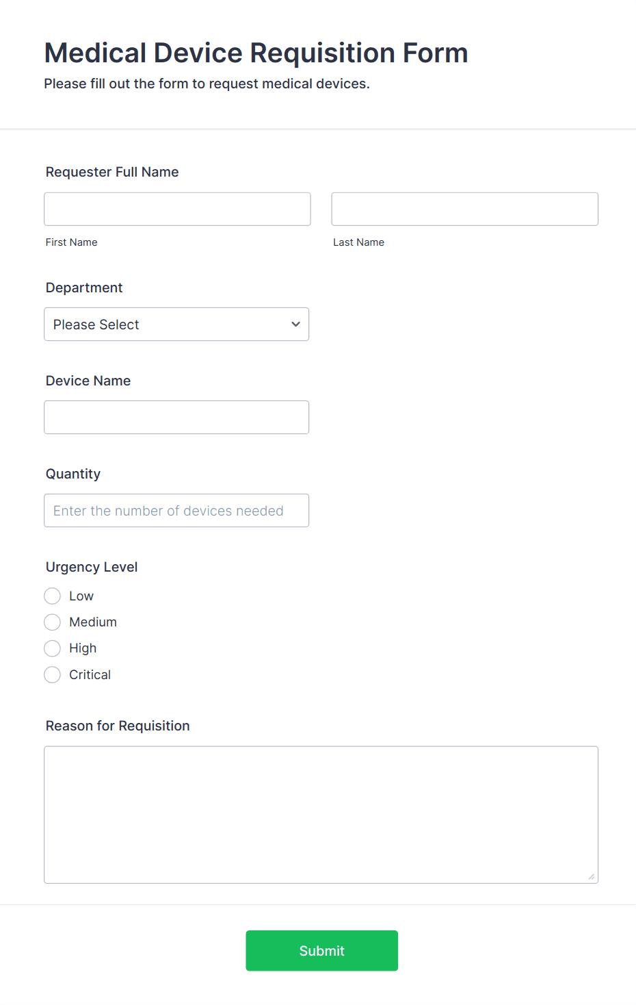Click the First Name helper label
This screenshot has width=636, height=1005.
point(71,242)
